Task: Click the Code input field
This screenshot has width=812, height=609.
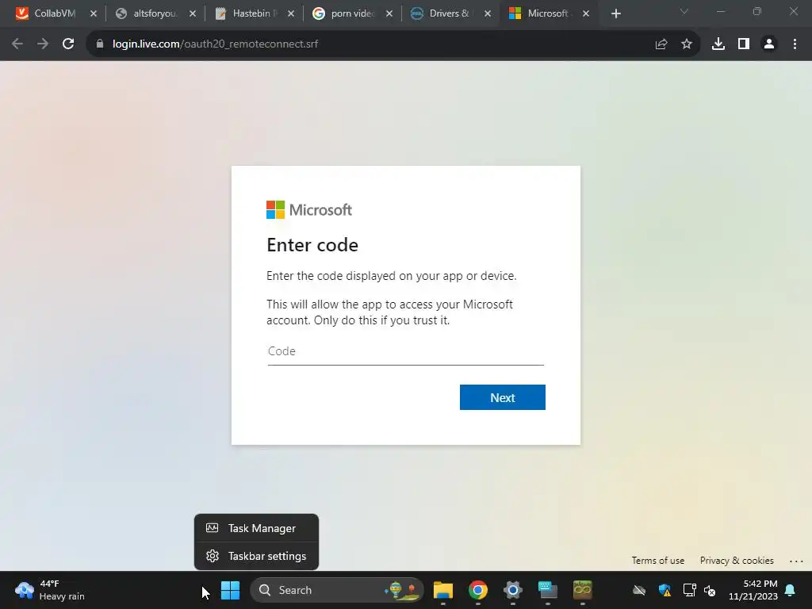Action: (x=405, y=351)
